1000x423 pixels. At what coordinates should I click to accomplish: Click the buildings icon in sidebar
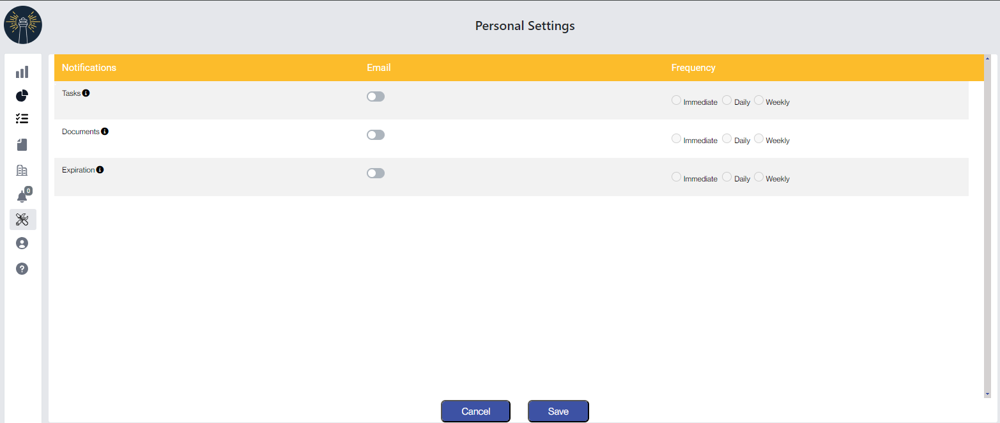pyautogui.click(x=22, y=170)
